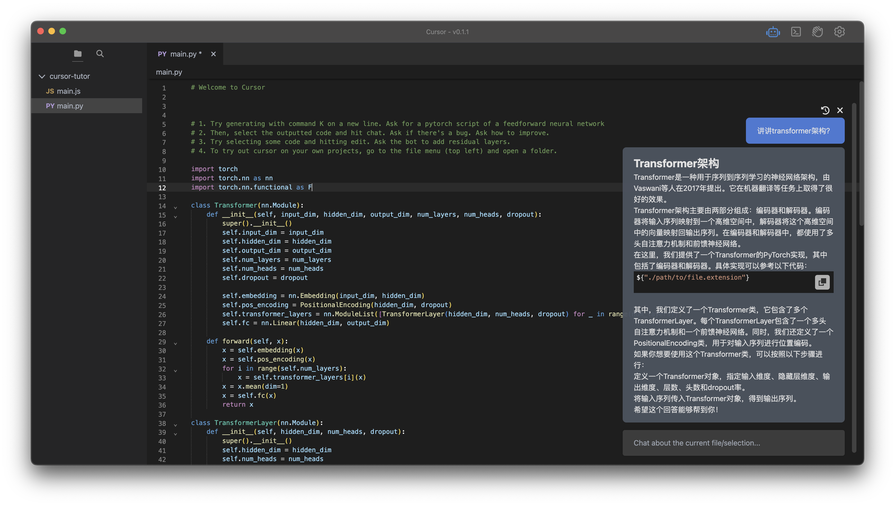
Task: Click the chat panel scrollbar
Action: click(x=854, y=278)
